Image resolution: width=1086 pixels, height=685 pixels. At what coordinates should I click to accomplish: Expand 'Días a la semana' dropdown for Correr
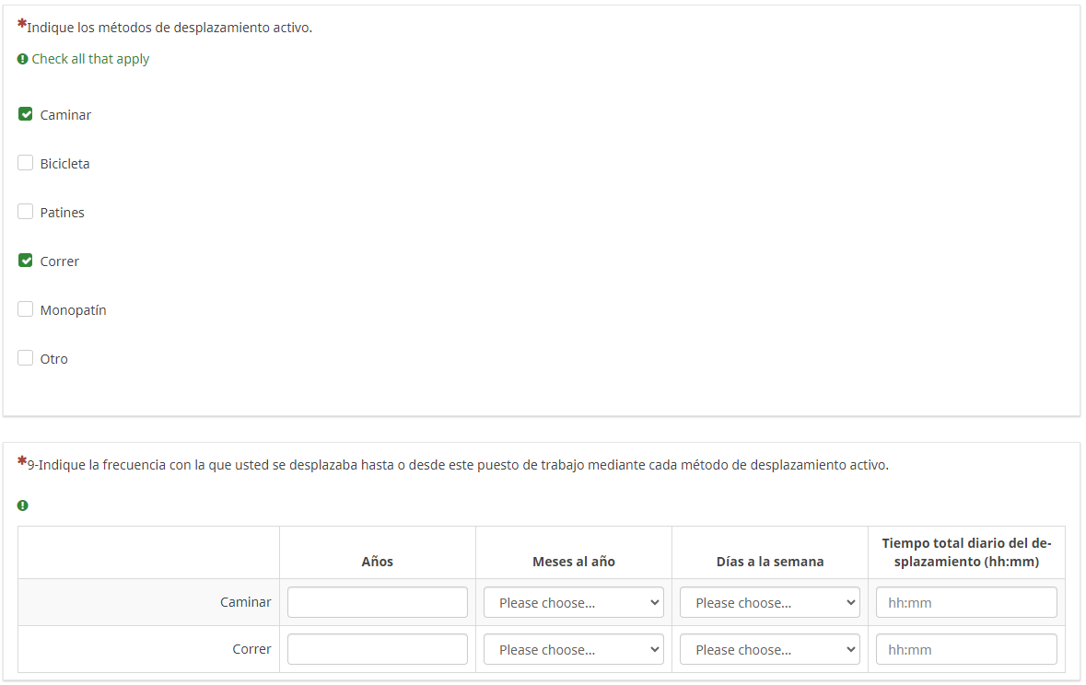coord(769,650)
